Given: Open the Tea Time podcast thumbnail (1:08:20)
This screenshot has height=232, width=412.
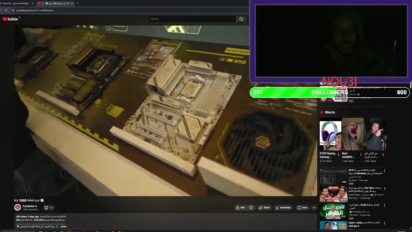Looking at the screenshot, I should tap(333, 194).
